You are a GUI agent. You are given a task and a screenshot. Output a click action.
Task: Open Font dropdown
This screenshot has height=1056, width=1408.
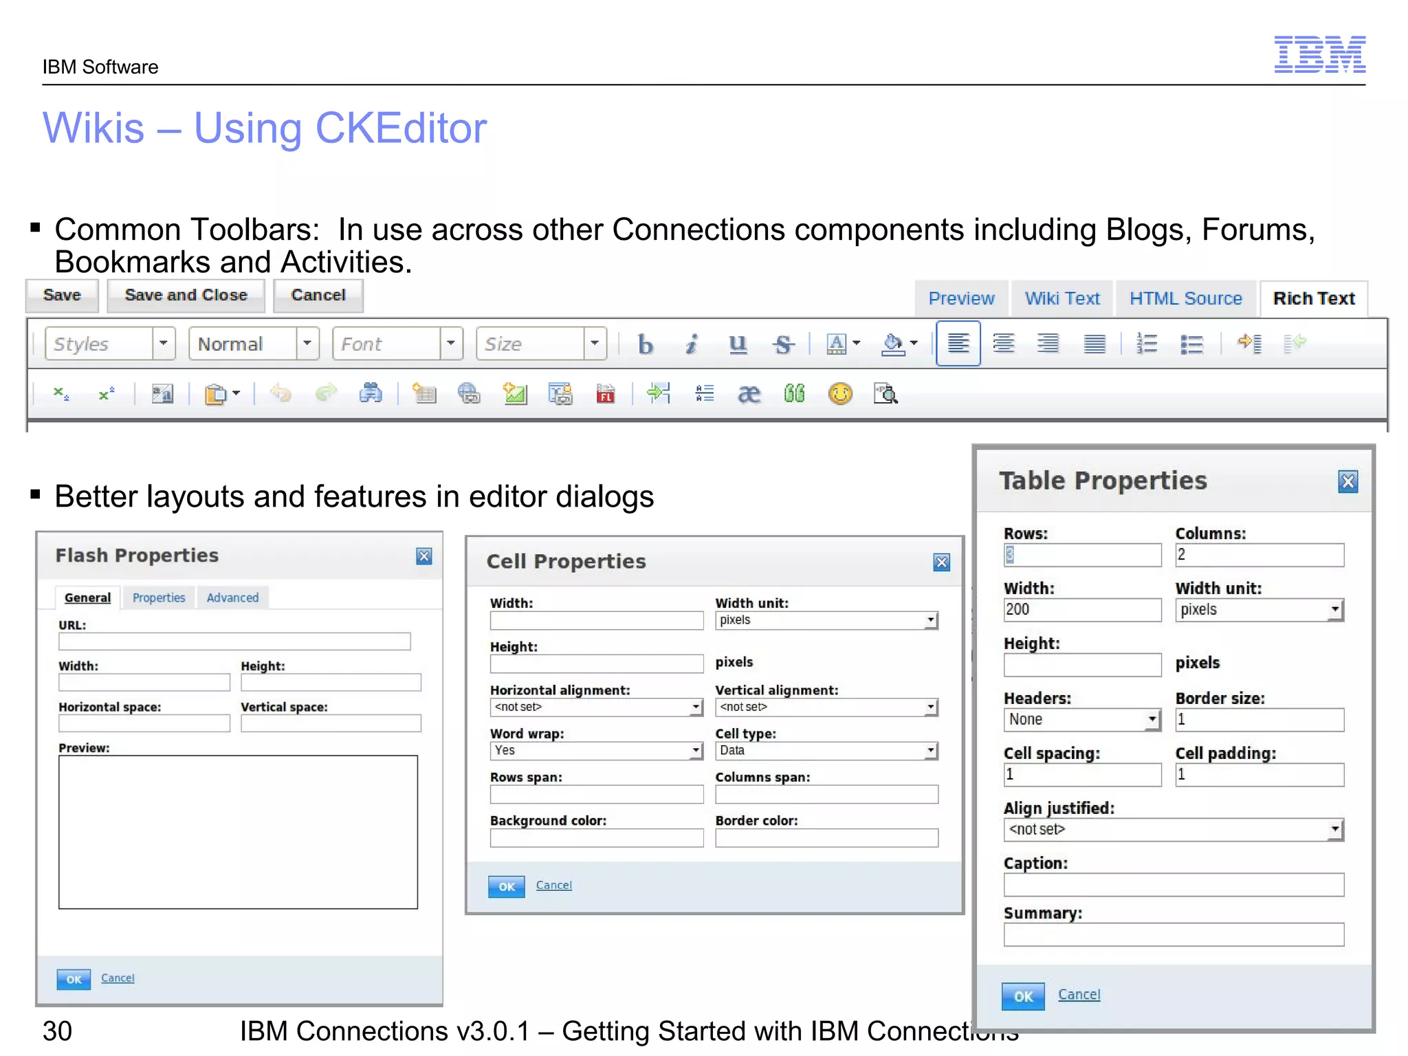(x=397, y=343)
